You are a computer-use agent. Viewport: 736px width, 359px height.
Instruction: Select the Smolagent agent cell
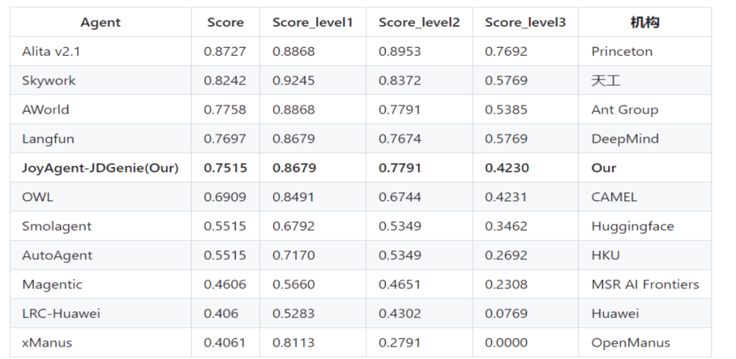pos(100,226)
